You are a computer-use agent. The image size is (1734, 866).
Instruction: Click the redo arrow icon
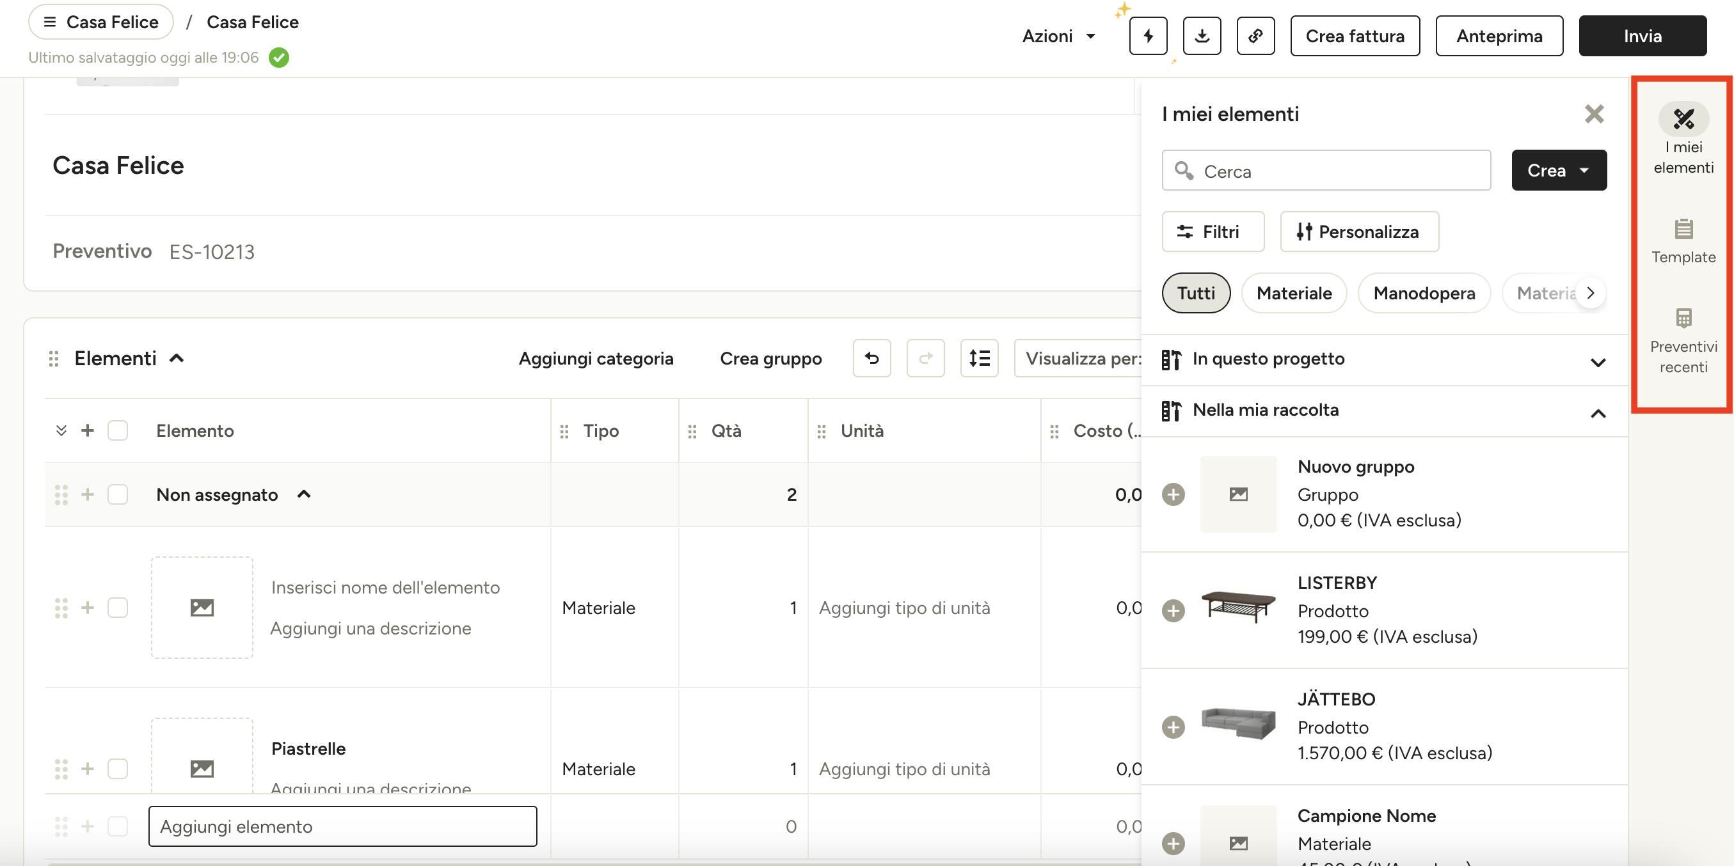tap(926, 358)
